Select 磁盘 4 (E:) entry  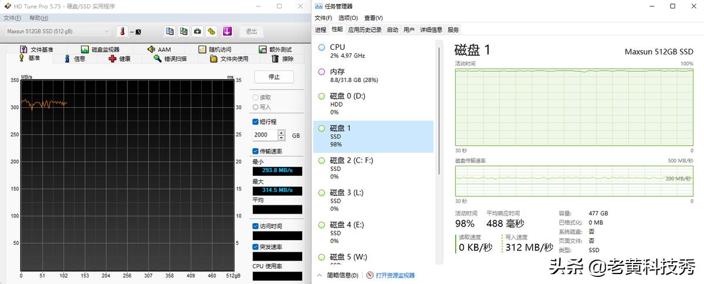pyautogui.click(x=374, y=232)
